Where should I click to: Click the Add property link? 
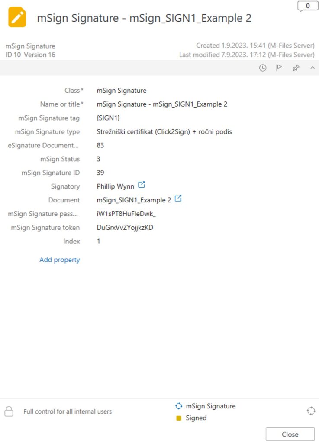pos(60,260)
